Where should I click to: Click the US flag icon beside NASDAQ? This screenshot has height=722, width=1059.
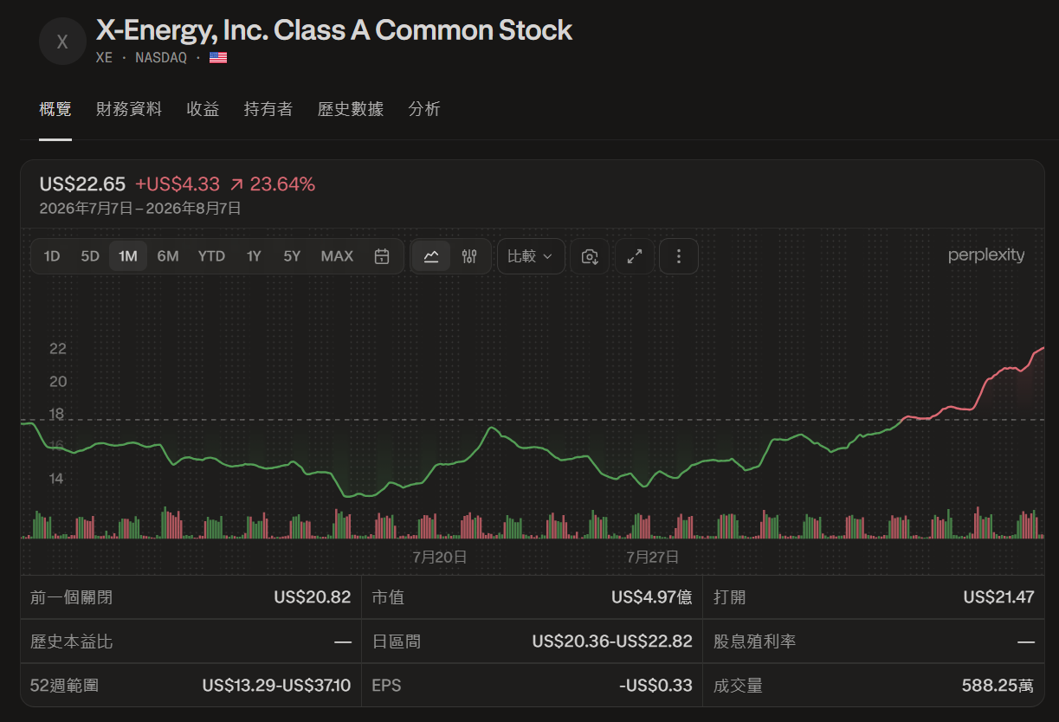click(218, 58)
